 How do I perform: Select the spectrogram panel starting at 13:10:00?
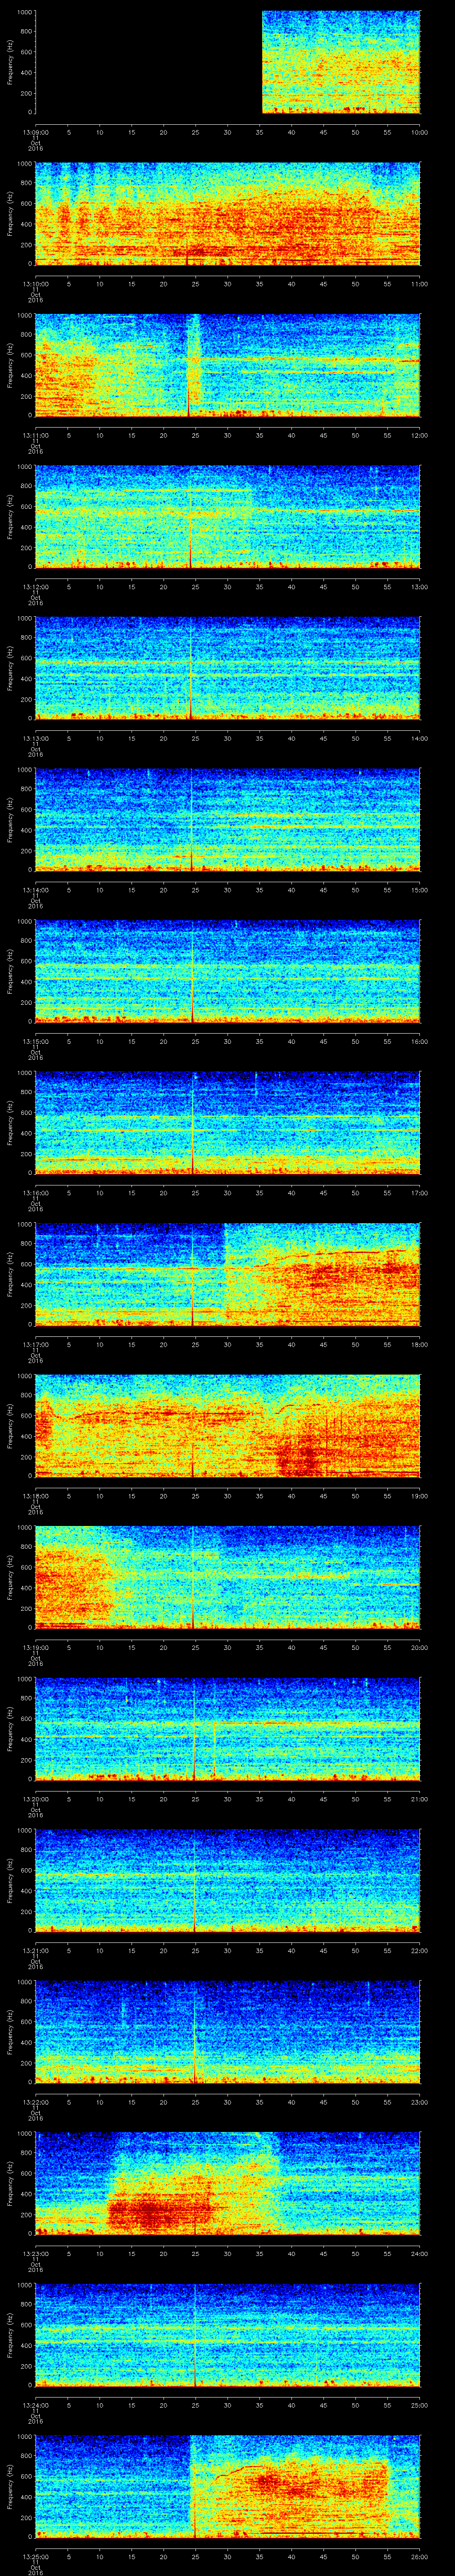[228, 213]
